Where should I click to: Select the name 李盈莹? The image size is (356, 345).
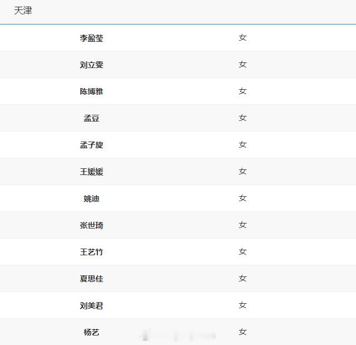pos(91,38)
